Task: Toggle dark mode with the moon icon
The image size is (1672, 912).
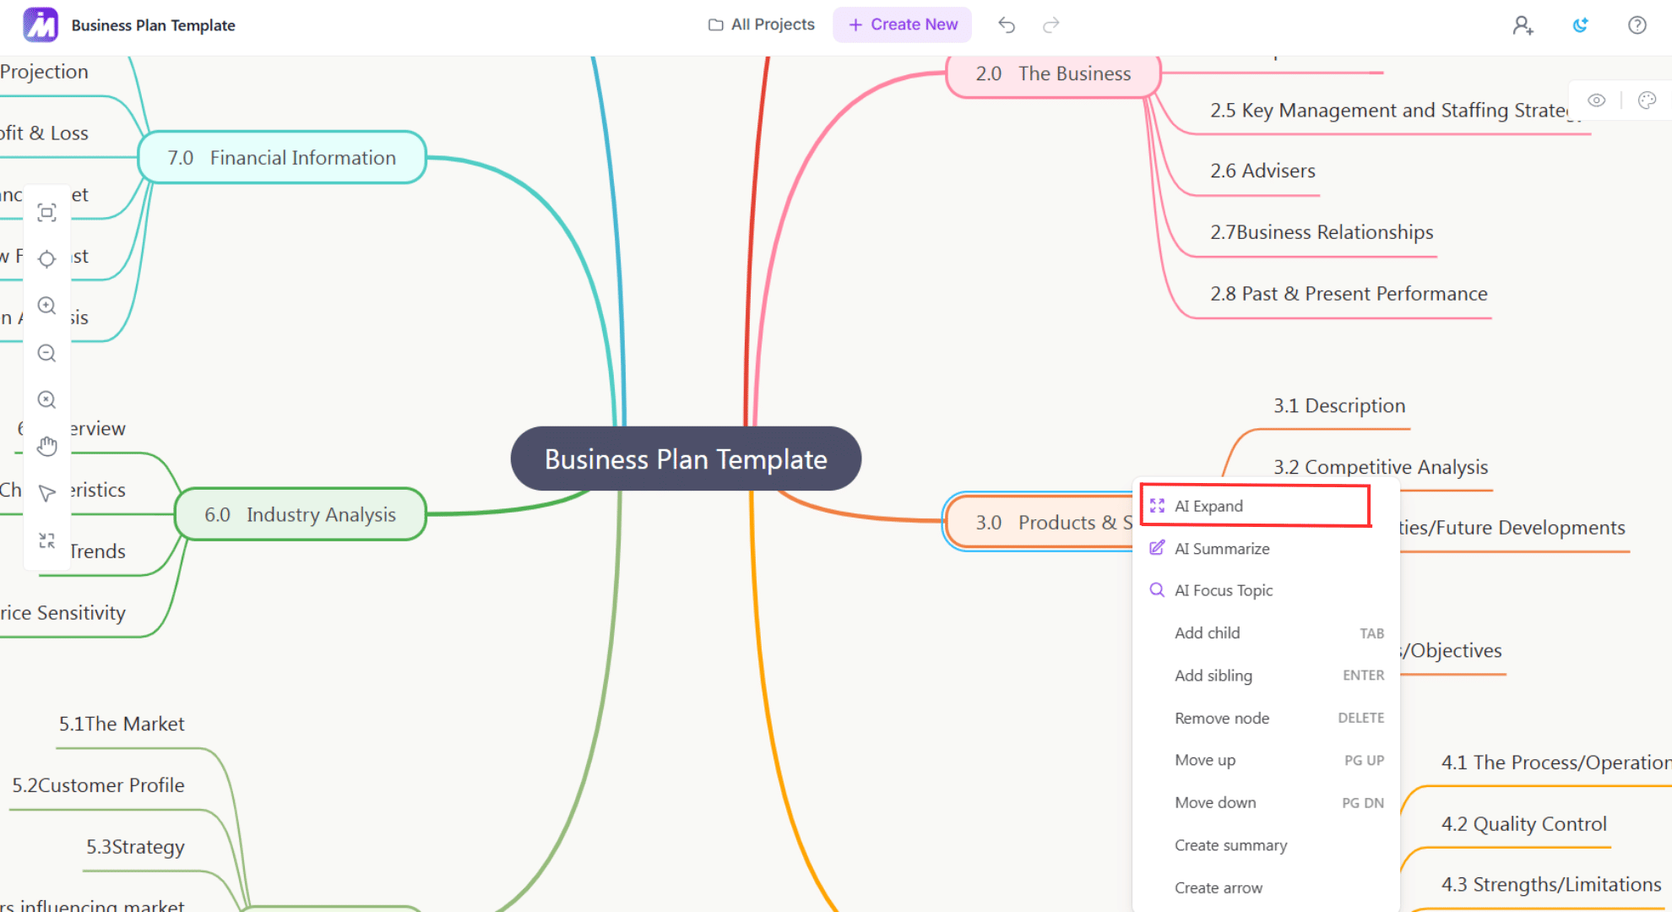Action: [1580, 24]
